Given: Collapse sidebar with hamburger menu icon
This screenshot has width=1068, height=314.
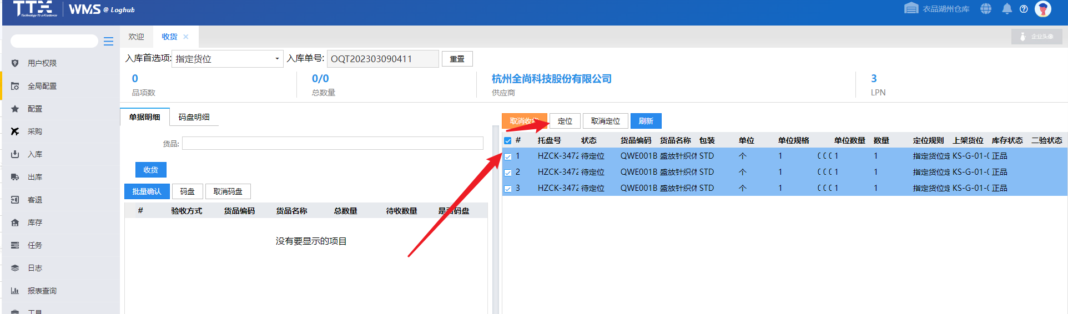Looking at the screenshot, I should (x=108, y=41).
